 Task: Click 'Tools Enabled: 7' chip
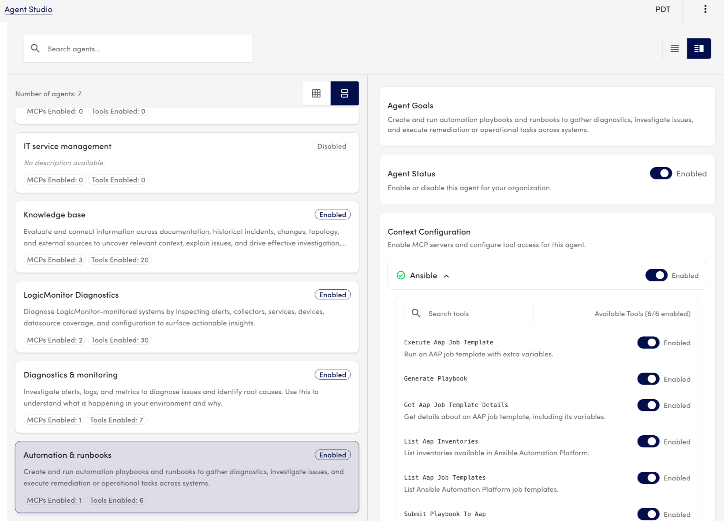116,420
